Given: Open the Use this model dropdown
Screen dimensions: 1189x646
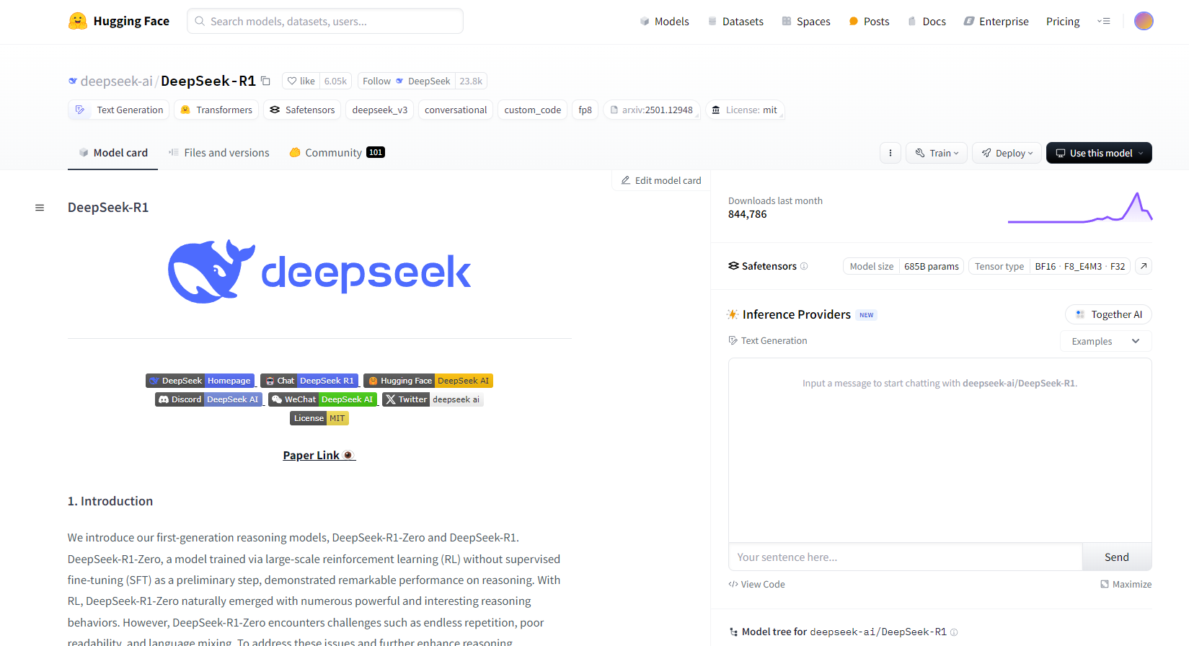Looking at the screenshot, I should point(1099,153).
